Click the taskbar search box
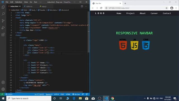This screenshot has height=101, width=179. tap(29, 98)
